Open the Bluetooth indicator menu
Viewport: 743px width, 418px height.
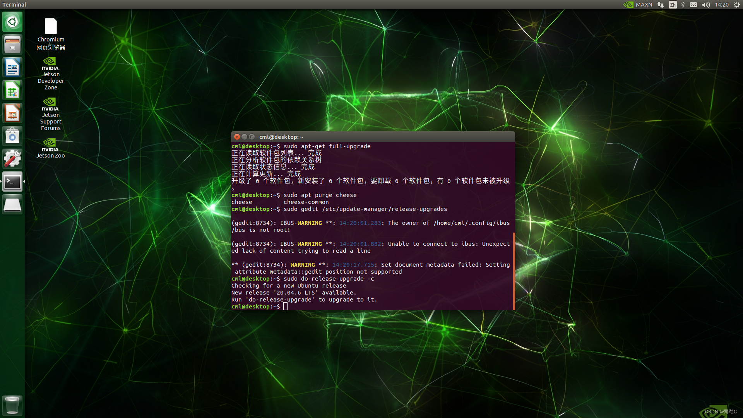point(683,5)
